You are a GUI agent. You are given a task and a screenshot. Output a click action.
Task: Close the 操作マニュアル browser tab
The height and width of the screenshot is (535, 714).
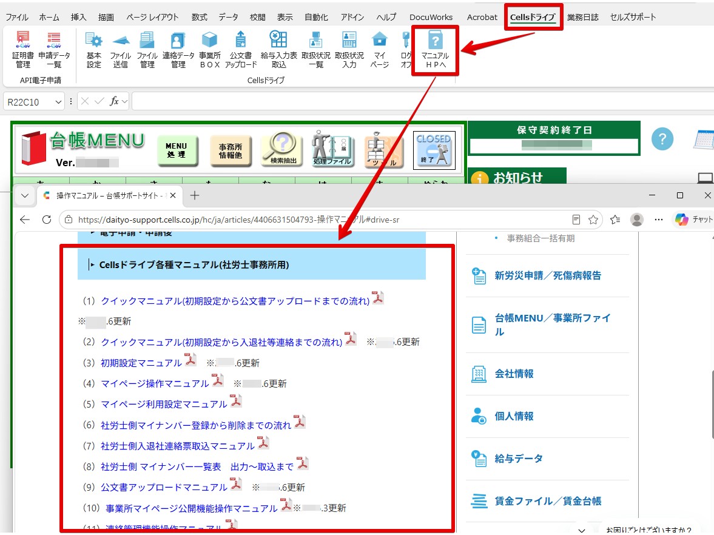click(x=172, y=196)
